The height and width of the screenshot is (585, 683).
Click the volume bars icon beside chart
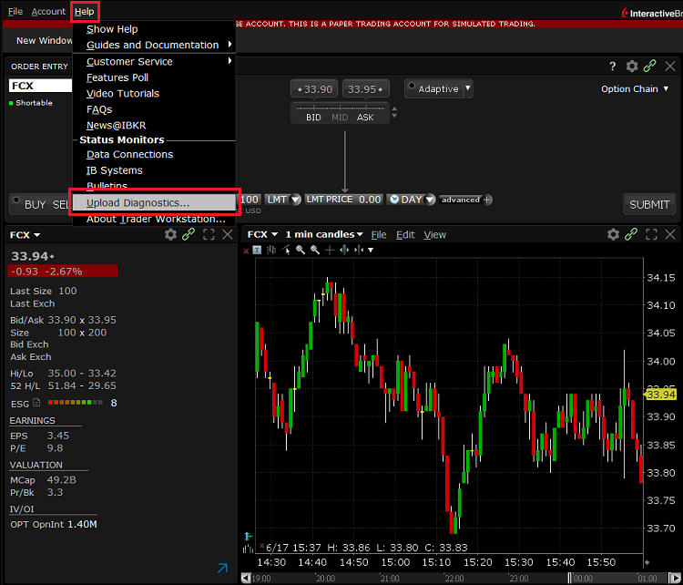pos(248,549)
